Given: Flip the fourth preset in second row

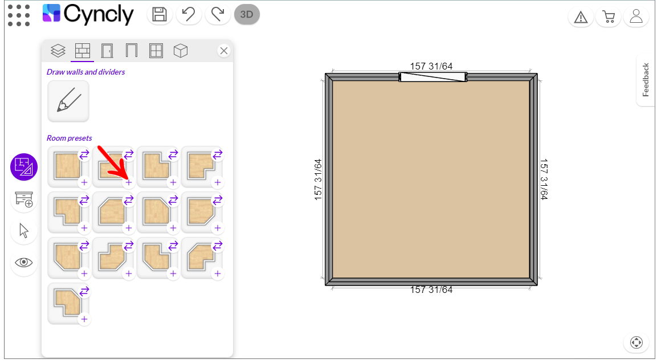Looking at the screenshot, I should pyautogui.click(x=218, y=201).
